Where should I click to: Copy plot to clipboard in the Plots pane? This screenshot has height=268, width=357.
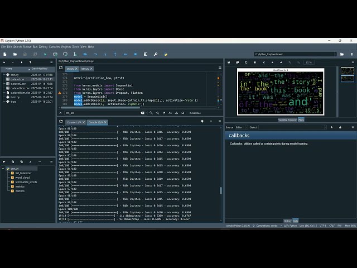click(246, 63)
